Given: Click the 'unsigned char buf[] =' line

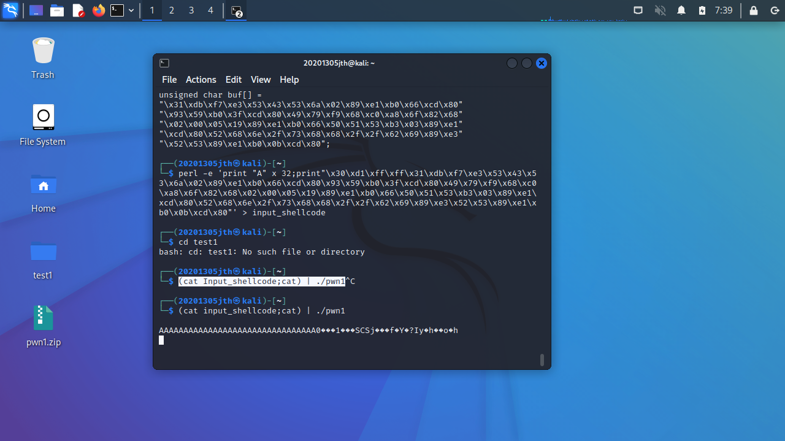Looking at the screenshot, I should click(x=210, y=95).
